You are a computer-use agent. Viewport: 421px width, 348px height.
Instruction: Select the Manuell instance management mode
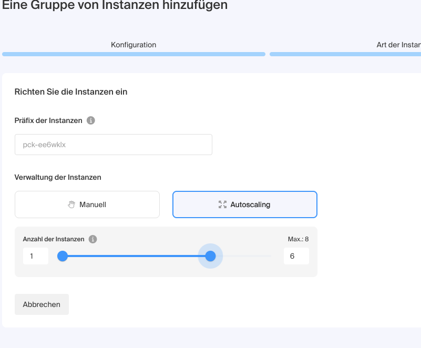point(87,204)
